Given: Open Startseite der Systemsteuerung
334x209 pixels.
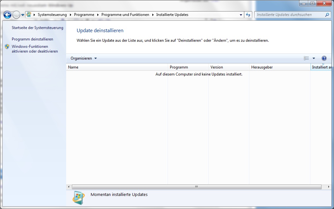Looking at the screenshot, I should [38, 28].
